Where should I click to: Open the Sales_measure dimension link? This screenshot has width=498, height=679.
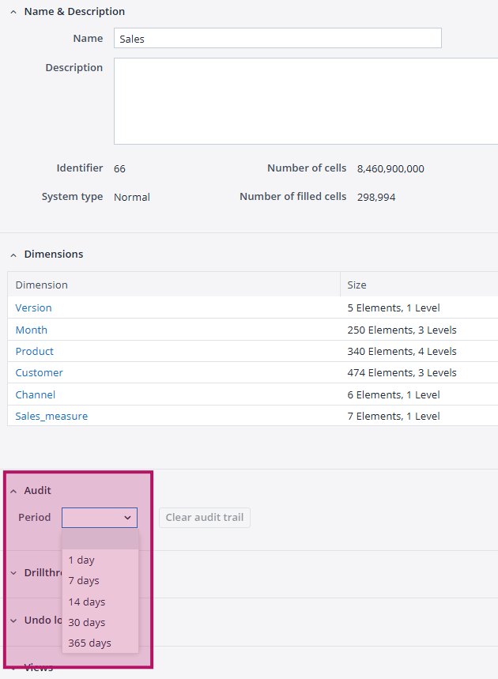51,416
